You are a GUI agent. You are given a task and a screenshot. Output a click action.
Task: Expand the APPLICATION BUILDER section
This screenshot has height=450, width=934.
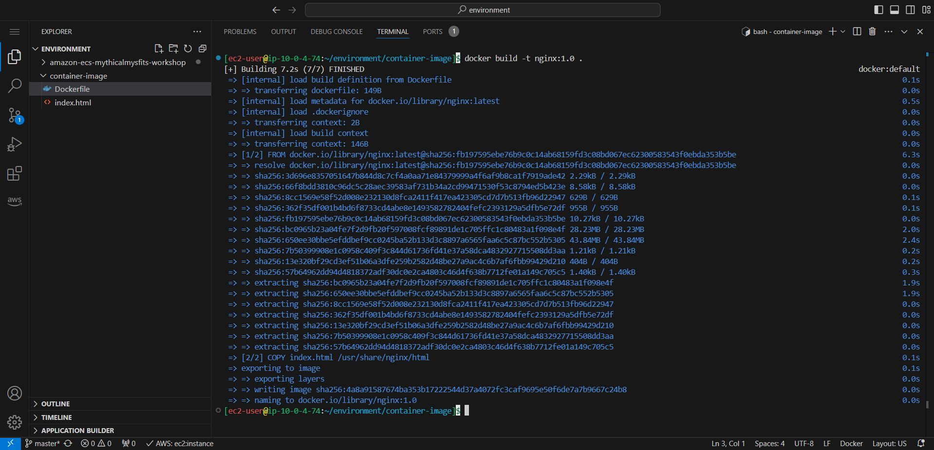(x=120, y=431)
